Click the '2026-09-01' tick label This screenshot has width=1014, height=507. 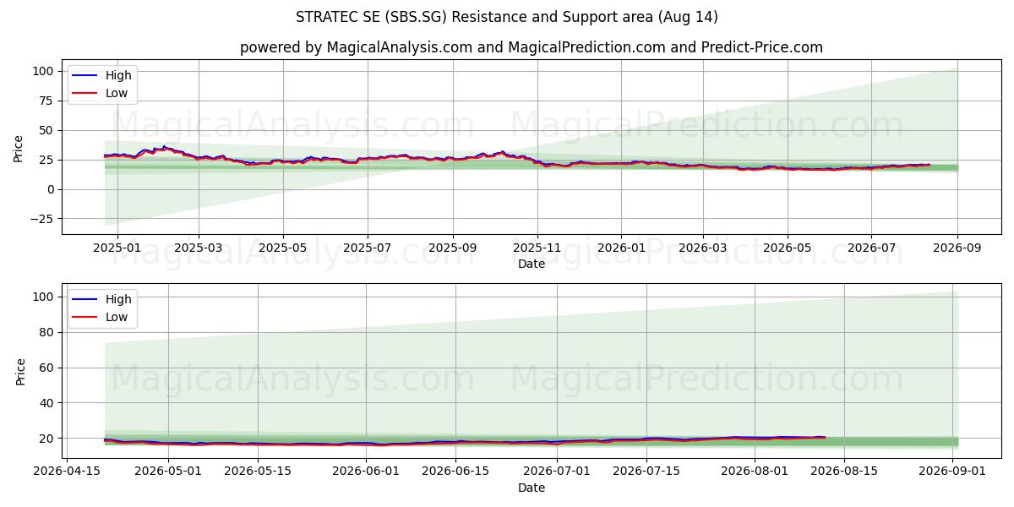click(x=953, y=472)
